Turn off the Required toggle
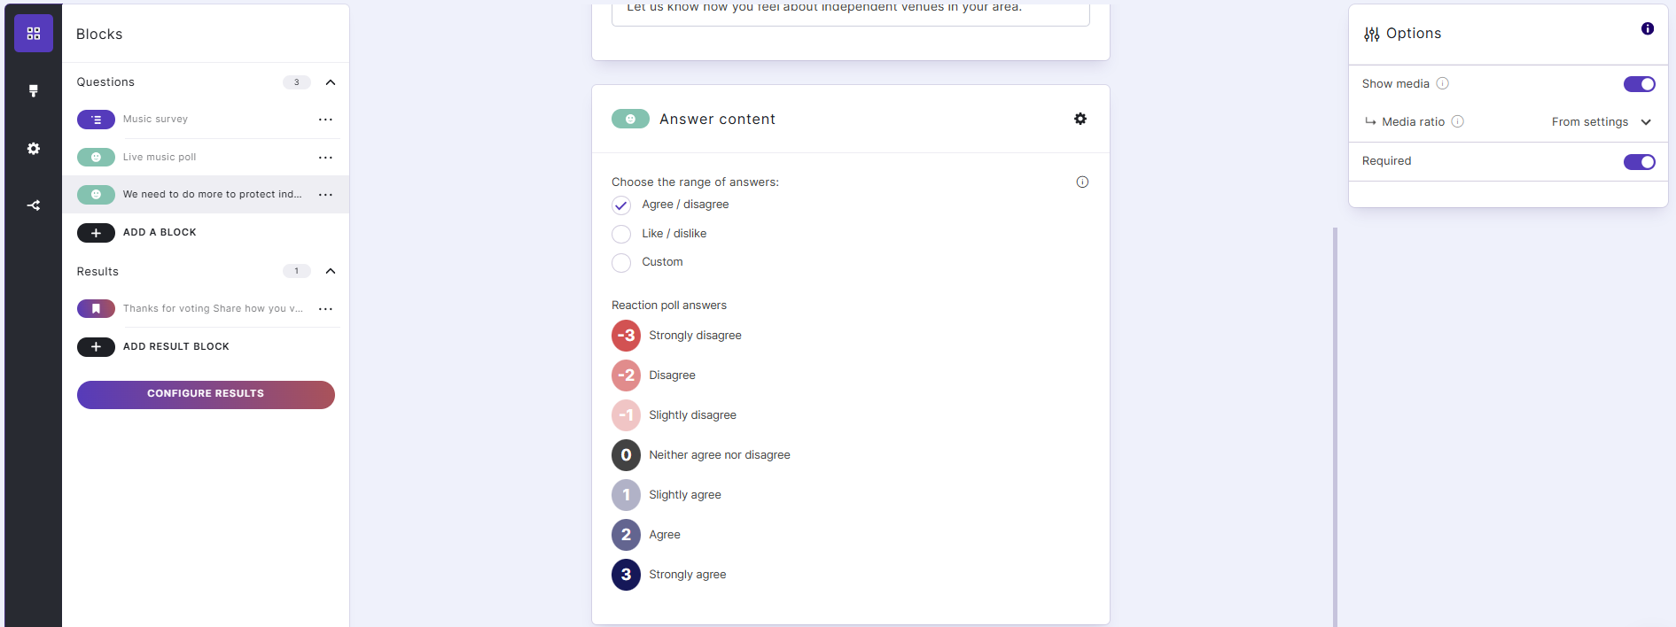This screenshot has height=627, width=1676. point(1639,161)
